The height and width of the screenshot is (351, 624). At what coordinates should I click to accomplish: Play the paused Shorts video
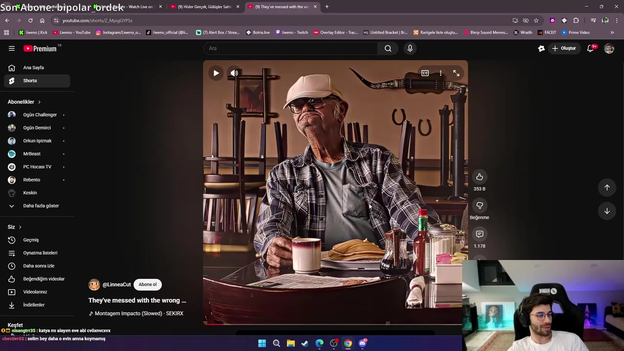(x=216, y=73)
